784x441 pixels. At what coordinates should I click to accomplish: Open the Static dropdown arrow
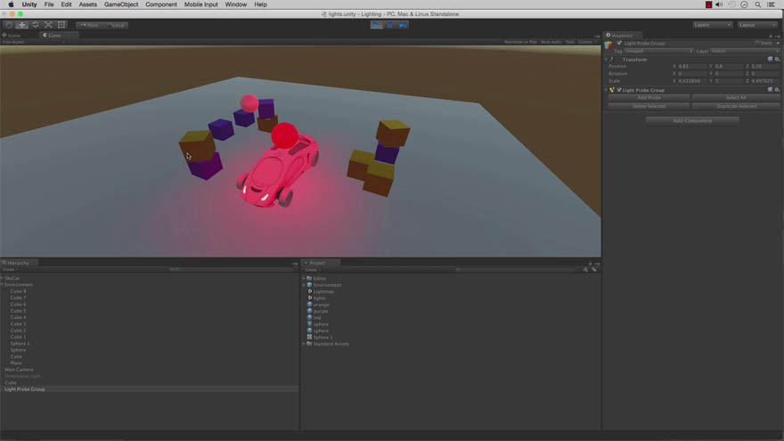(x=778, y=43)
